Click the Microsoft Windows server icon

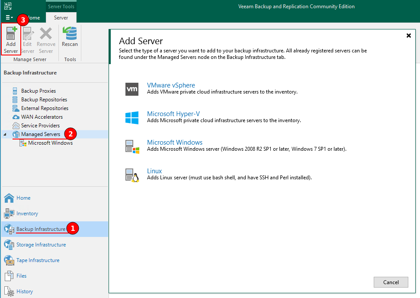[132, 146]
